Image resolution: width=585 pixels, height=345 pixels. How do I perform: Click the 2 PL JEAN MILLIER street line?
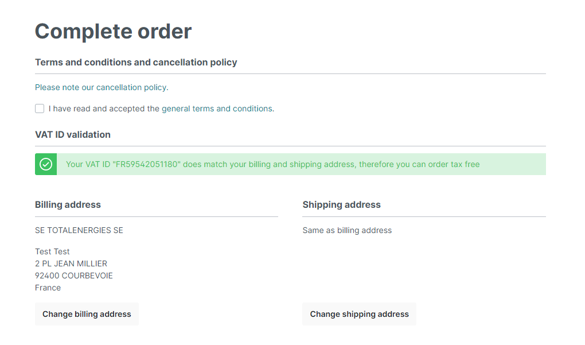71,263
